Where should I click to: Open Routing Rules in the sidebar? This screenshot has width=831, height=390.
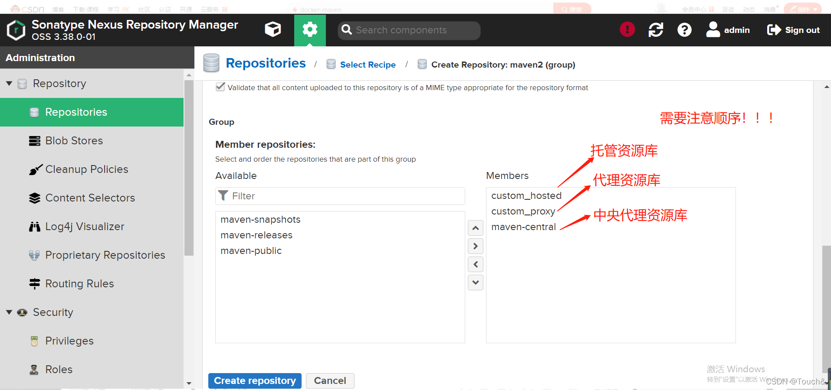(92, 284)
